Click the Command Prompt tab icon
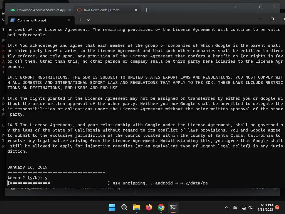Screen dimensions: 285x214 coord(13,20)
